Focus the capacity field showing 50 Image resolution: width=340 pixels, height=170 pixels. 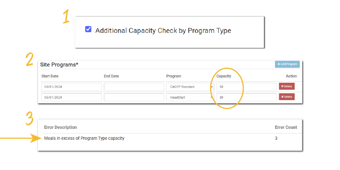(246, 87)
